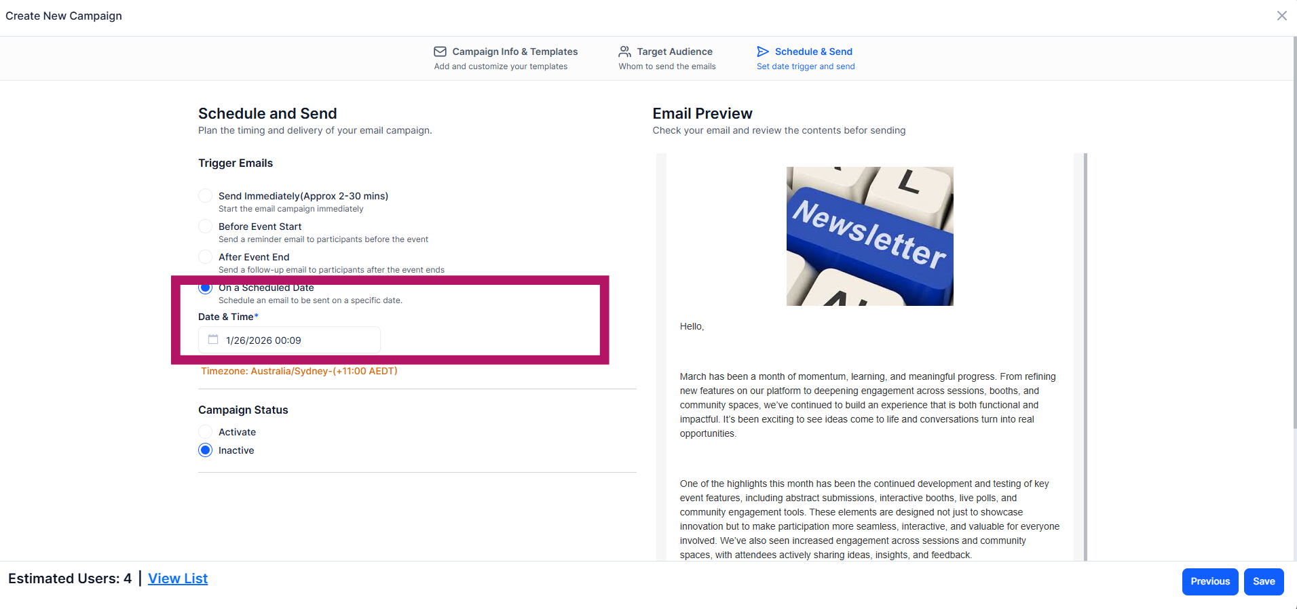Click the paper plane Schedule & Send icon

[x=763, y=52]
